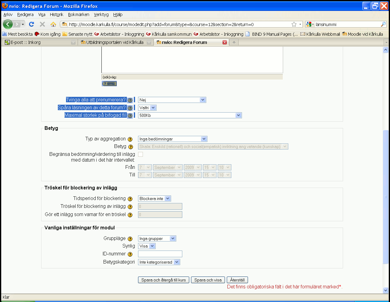Click the Stop loading X icon

(42, 24)
